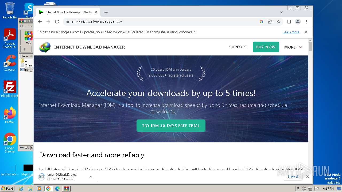This screenshot has width=342, height=192.
Task: Click the BUY NOW button
Action: point(266,47)
